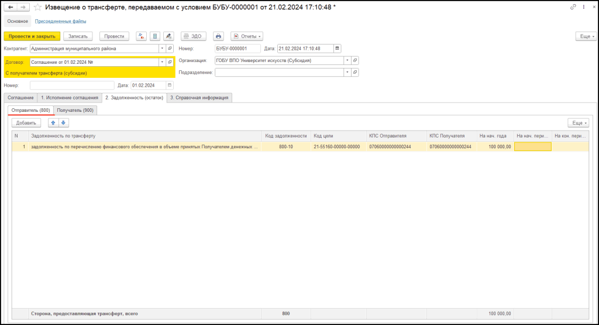Open the 1. Исполнение соглашения tab
Screen dimensions: 599x325
[x=69, y=98]
